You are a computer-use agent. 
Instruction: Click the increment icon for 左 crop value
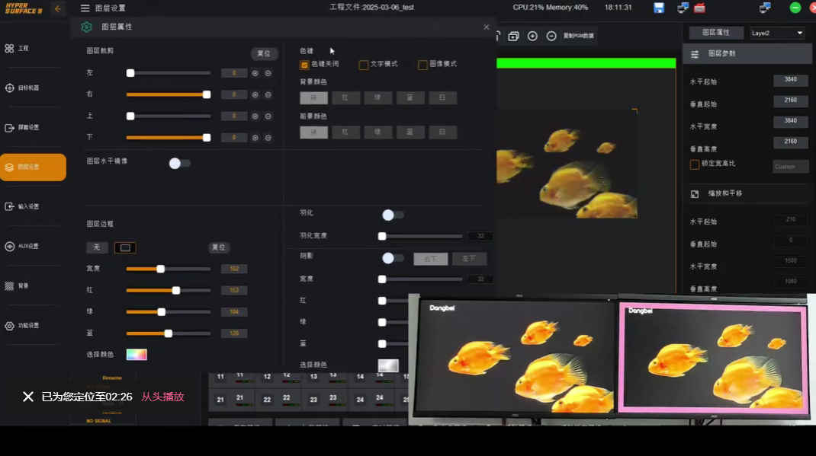click(x=255, y=73)
